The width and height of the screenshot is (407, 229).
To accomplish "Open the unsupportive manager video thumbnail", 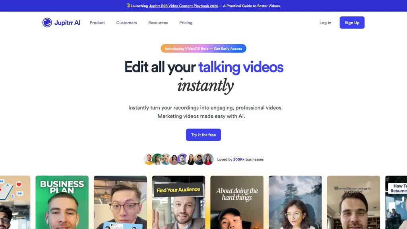I will coord(353,202).
